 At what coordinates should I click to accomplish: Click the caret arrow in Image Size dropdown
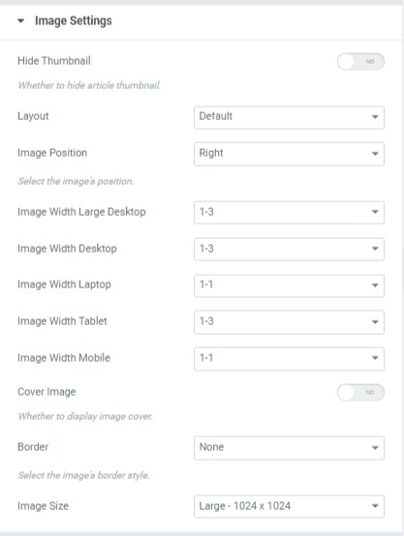pos(375,506)
